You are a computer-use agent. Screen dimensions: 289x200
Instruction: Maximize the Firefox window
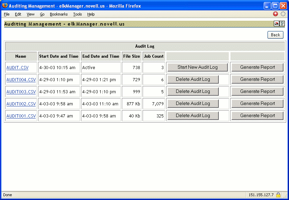275,6
